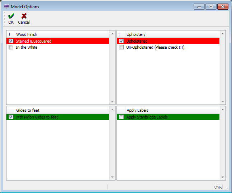
Task: Click the exclamation column header in Wood Finish
Action: click(x=10, y=34)
